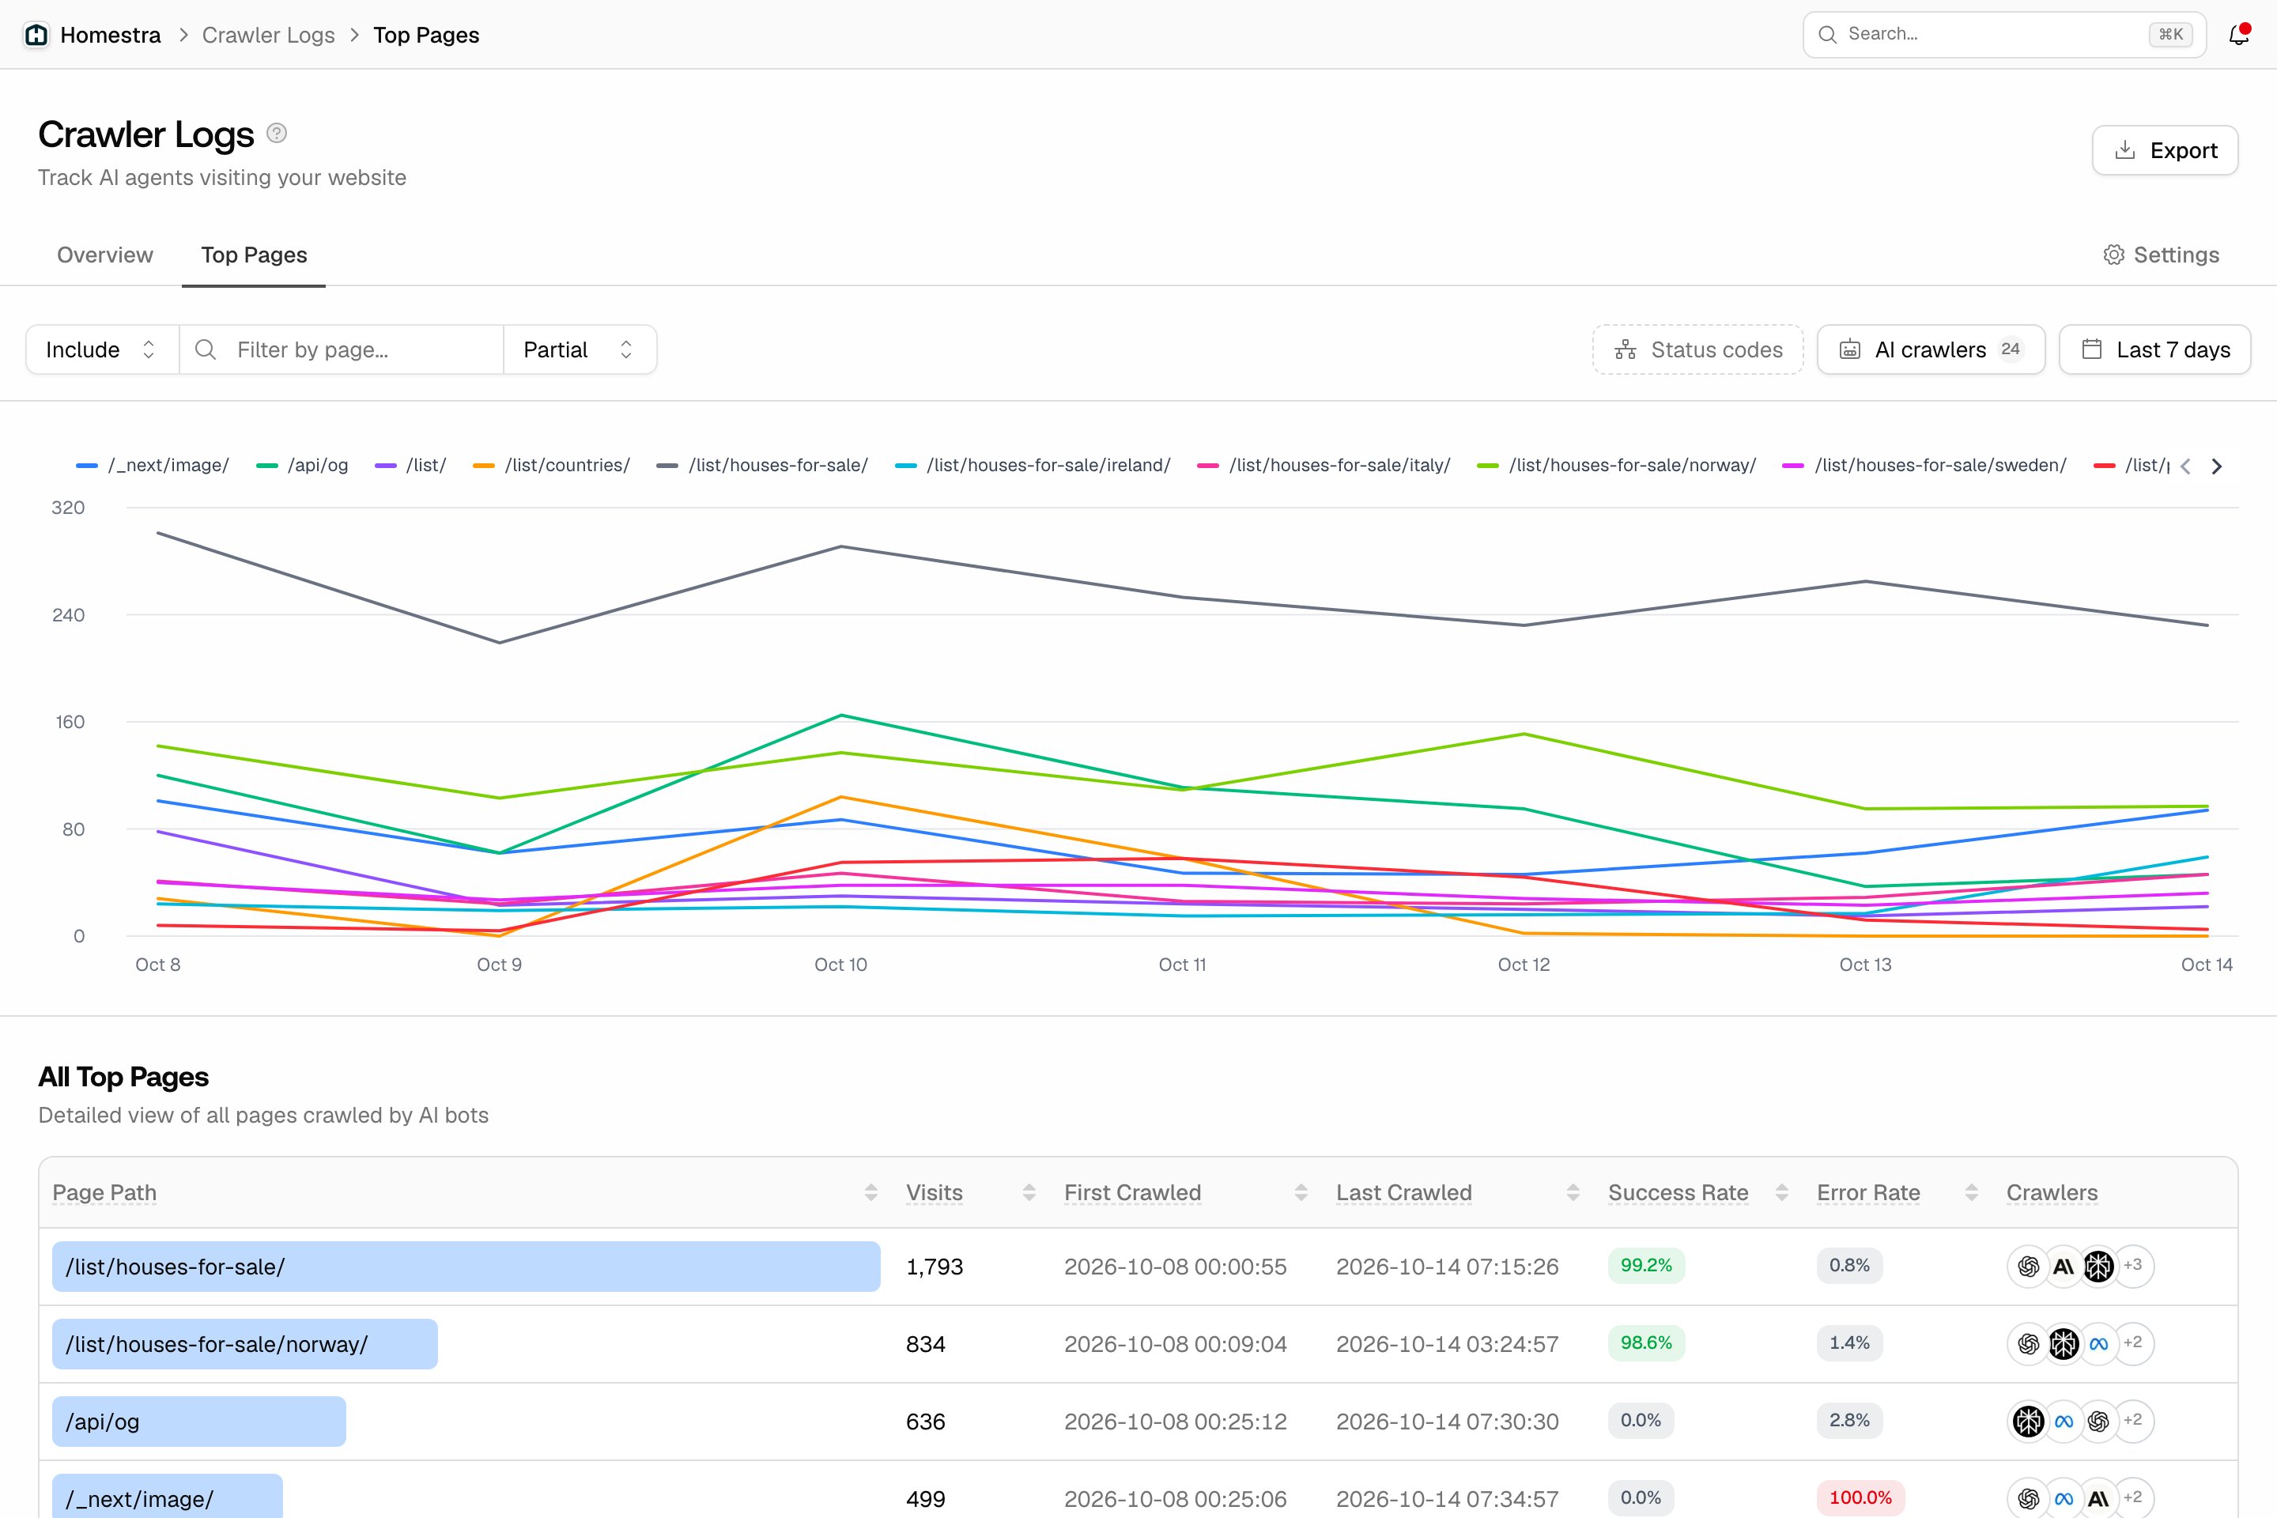Open the Include filter mode dropdown

102,349
